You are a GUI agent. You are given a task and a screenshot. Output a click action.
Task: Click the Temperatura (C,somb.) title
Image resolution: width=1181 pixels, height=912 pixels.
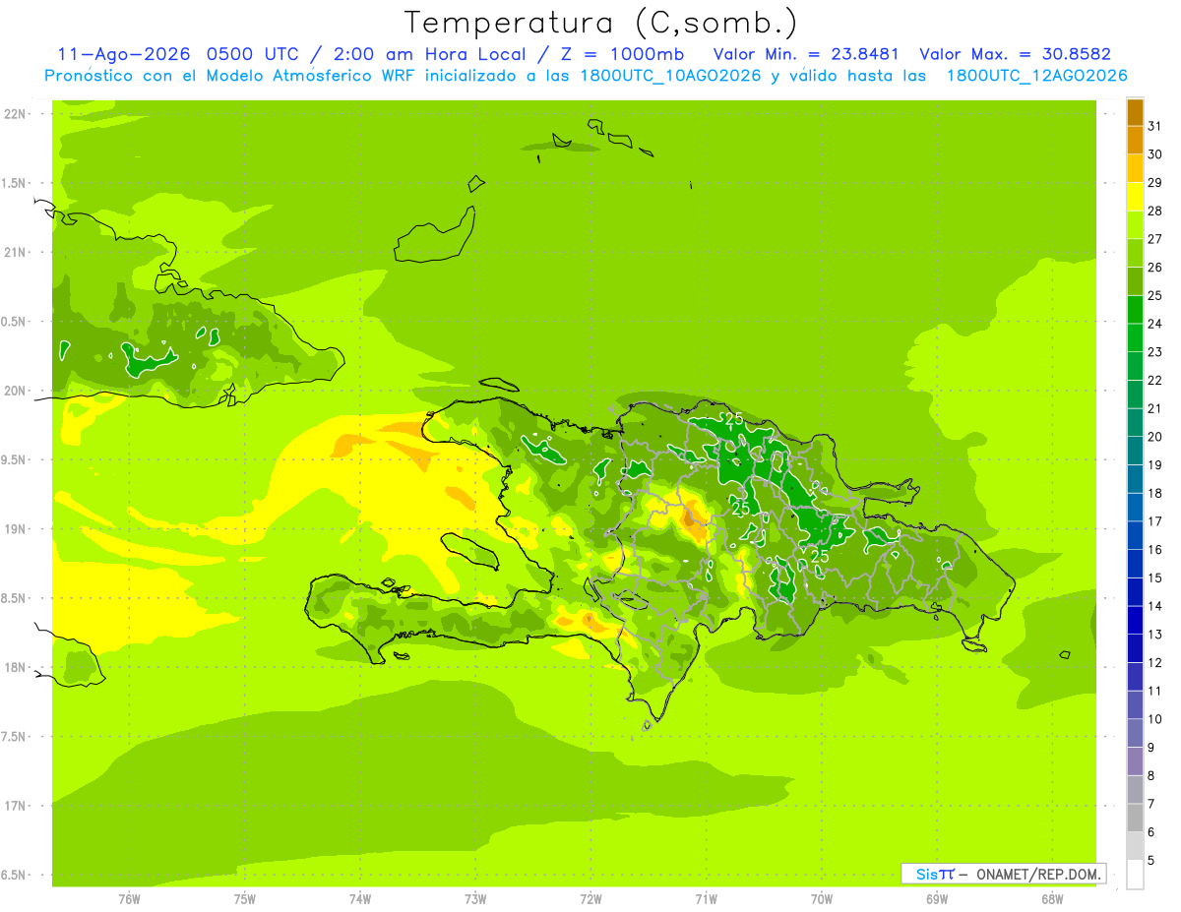point(601,23)
